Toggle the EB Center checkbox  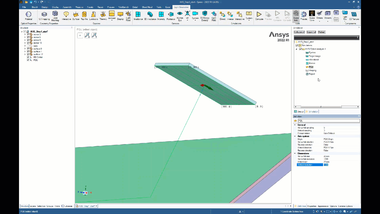28,57
